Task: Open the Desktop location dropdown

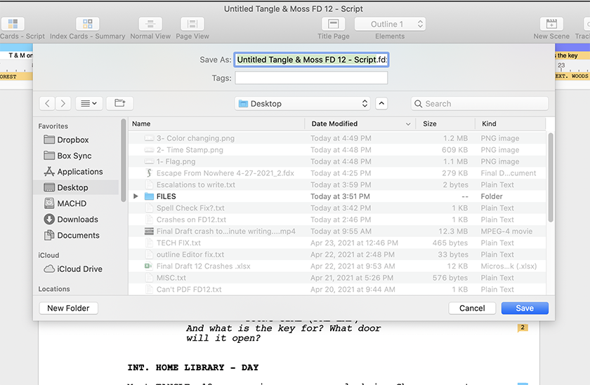Action: point(303,103)
